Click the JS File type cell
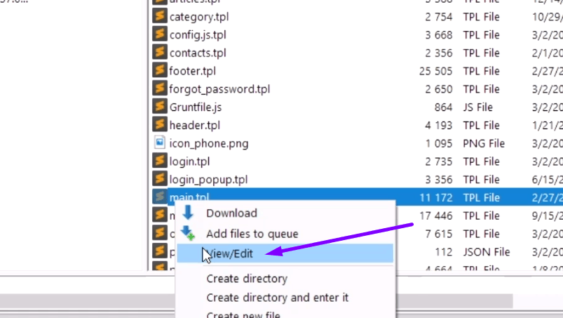Viewport: 563px width, 318px height. pyautogui.click(x=477, y=107)
